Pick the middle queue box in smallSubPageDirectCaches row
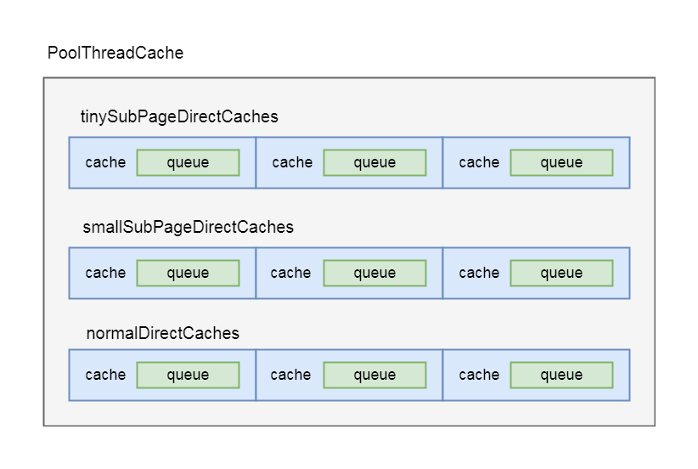Screen dimensions: 698x469 tap(374, 273)
